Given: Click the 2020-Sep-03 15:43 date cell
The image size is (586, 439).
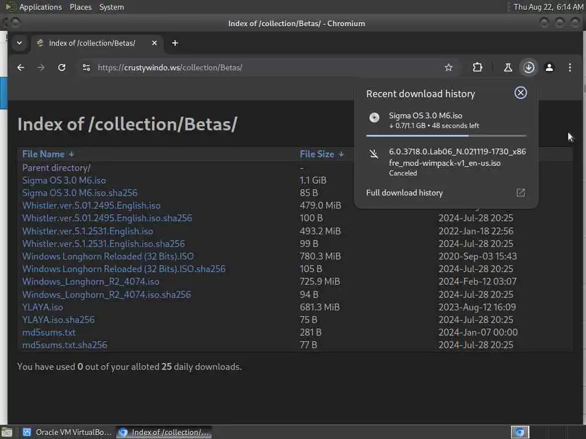Looking at the screenshot, I should tap(478, 257).
